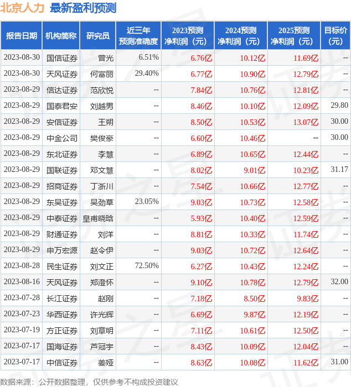Click researcher name 皇甫晓晗
The height and width of the screenshot is (387, 351).
(98, 219)
